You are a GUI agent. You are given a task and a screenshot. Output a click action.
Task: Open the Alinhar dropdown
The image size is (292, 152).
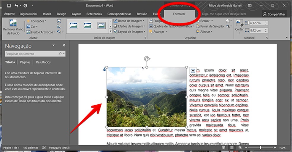coord(206,32)
